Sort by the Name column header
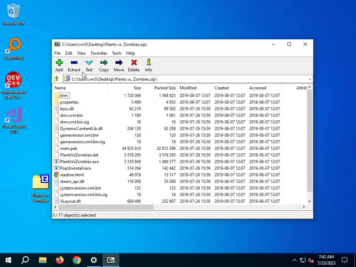 (80, 88)
